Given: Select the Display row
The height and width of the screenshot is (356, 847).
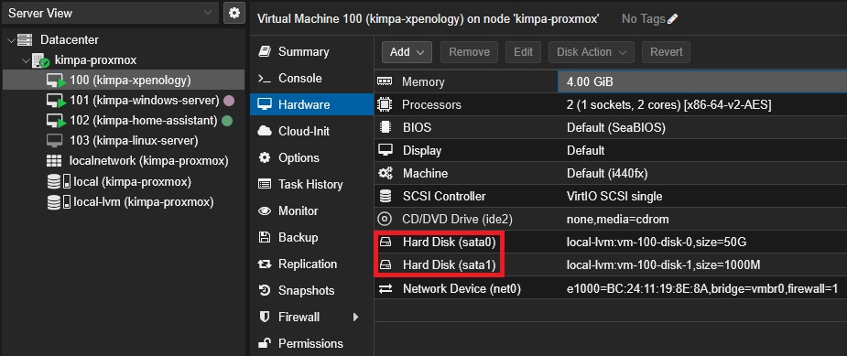Looking at the screenshot, I should coord(611,150).
